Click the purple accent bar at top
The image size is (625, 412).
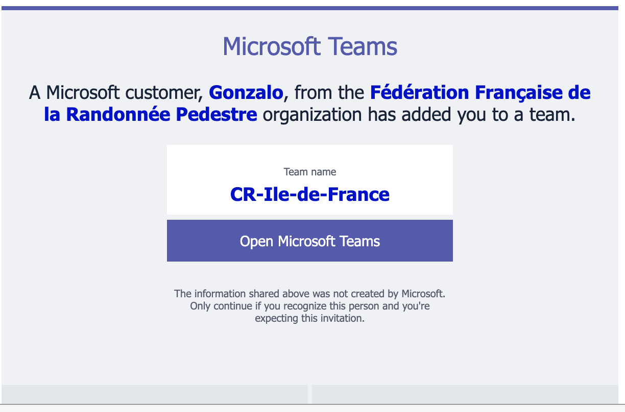tap(309, 8)
